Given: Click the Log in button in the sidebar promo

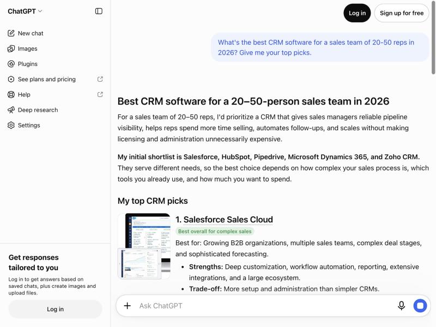Looking at the screenshot, I should [56, 309].
